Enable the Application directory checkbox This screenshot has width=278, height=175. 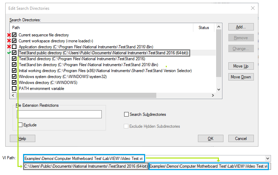[x=14, y=47]
